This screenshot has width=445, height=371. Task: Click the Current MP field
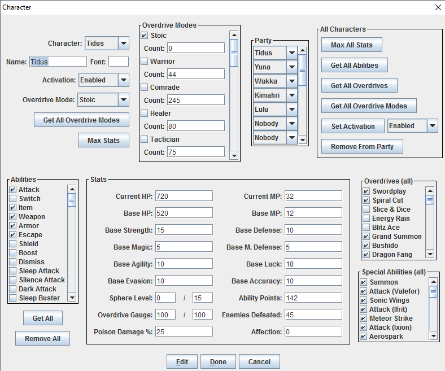313,196
